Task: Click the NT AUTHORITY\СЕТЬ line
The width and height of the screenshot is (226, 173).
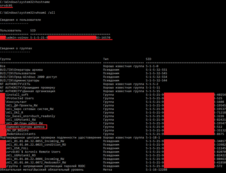Action: (15, 84)
